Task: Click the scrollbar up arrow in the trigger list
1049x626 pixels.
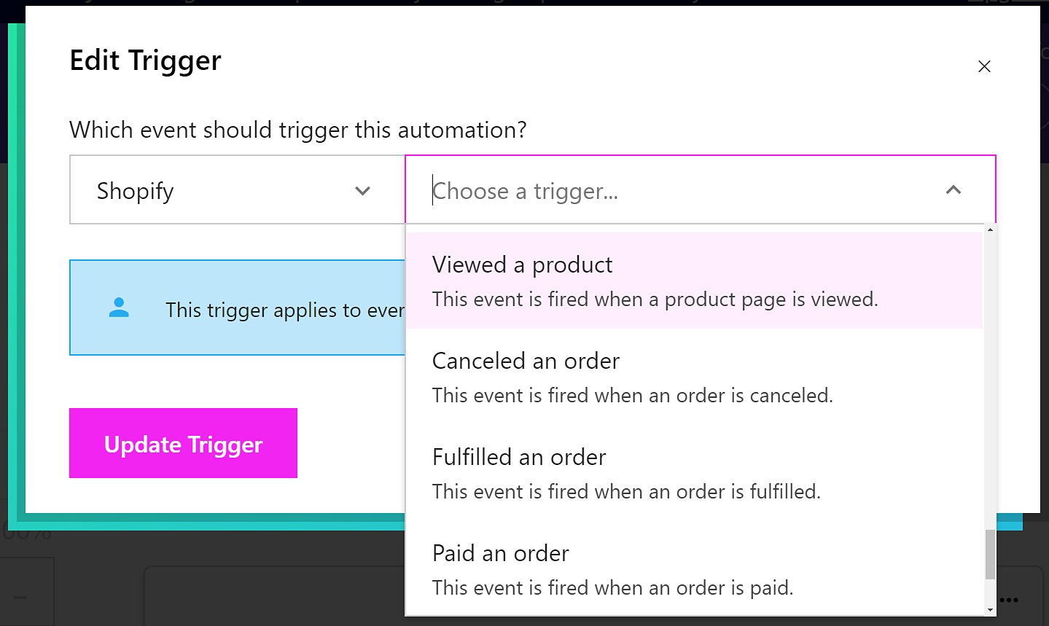Action: tap(990, 230)
